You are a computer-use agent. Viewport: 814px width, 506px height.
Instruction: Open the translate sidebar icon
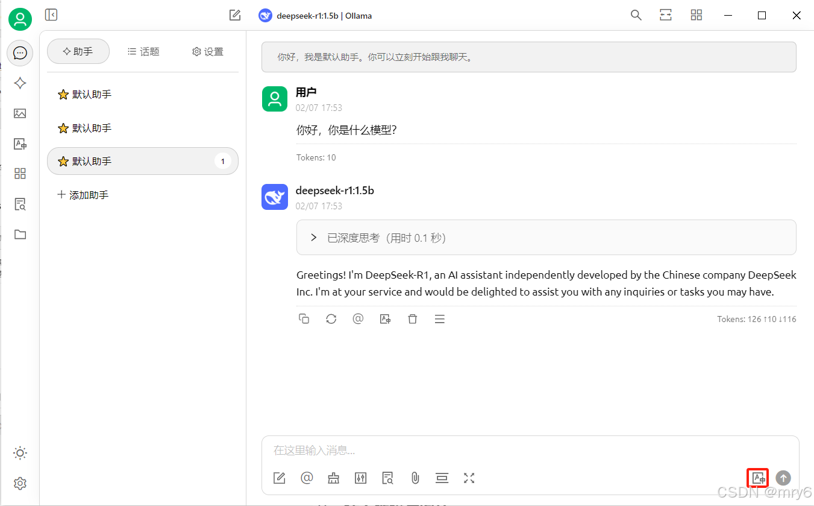pos(20,144)
